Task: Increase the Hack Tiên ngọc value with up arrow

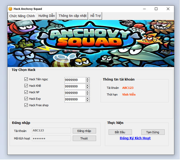Action: tap(88, 79)
